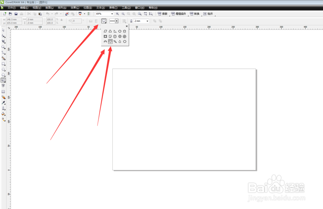Click the 转换 toolbar button
This screenshot has height=209, width=323.
tap(195, 14)
